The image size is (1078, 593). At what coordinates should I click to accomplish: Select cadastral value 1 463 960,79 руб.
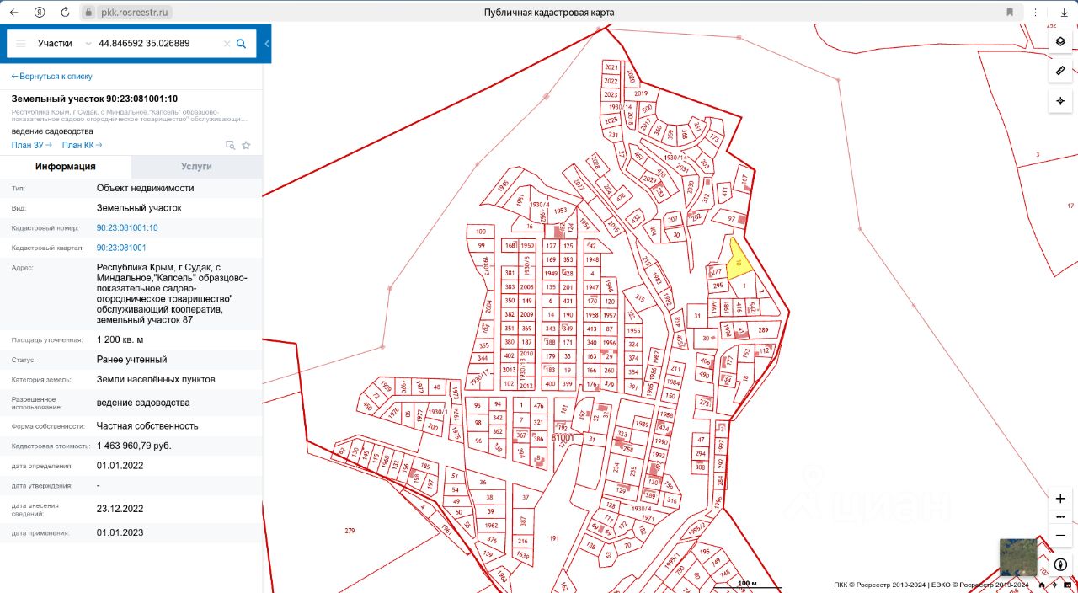click(x=134, y=446)
